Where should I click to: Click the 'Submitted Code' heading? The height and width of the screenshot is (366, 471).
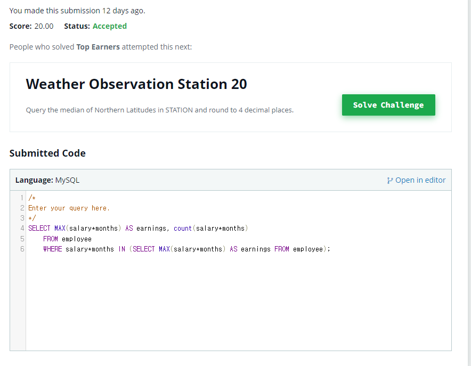47,153
